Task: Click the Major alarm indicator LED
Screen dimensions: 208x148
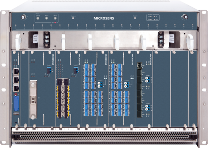Action: [46, 18]
